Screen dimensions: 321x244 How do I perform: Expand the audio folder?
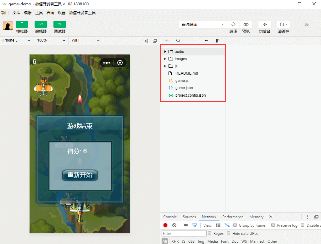[x=165, y=51]
